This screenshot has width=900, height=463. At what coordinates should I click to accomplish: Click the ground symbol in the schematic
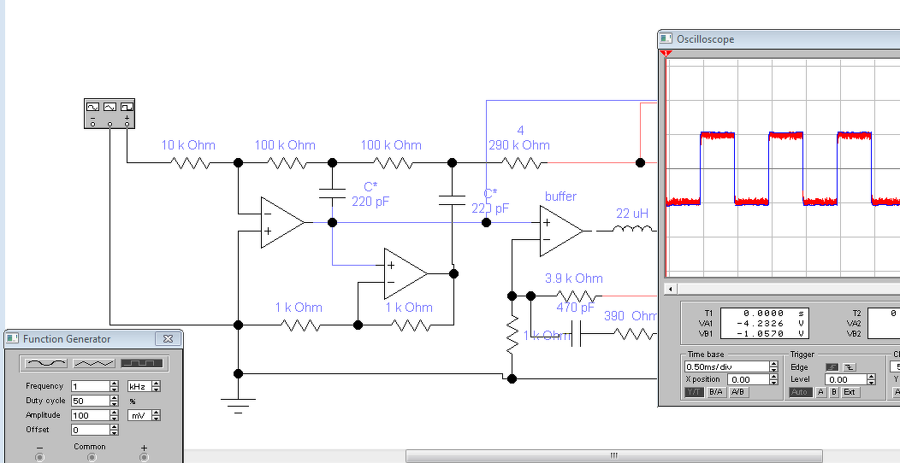pyautogui.click(x=238, y=404)
